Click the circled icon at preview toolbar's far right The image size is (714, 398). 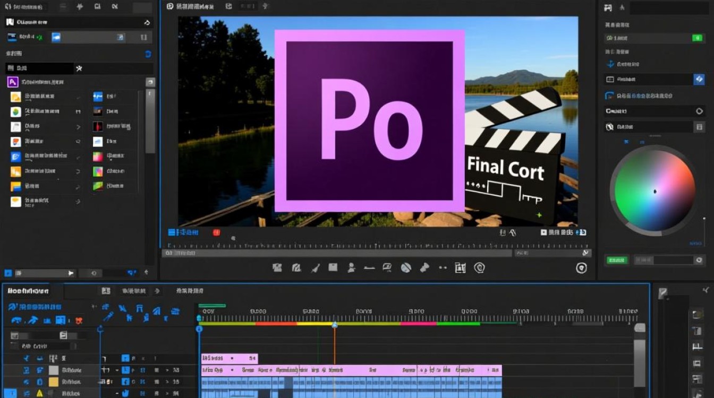582,268
